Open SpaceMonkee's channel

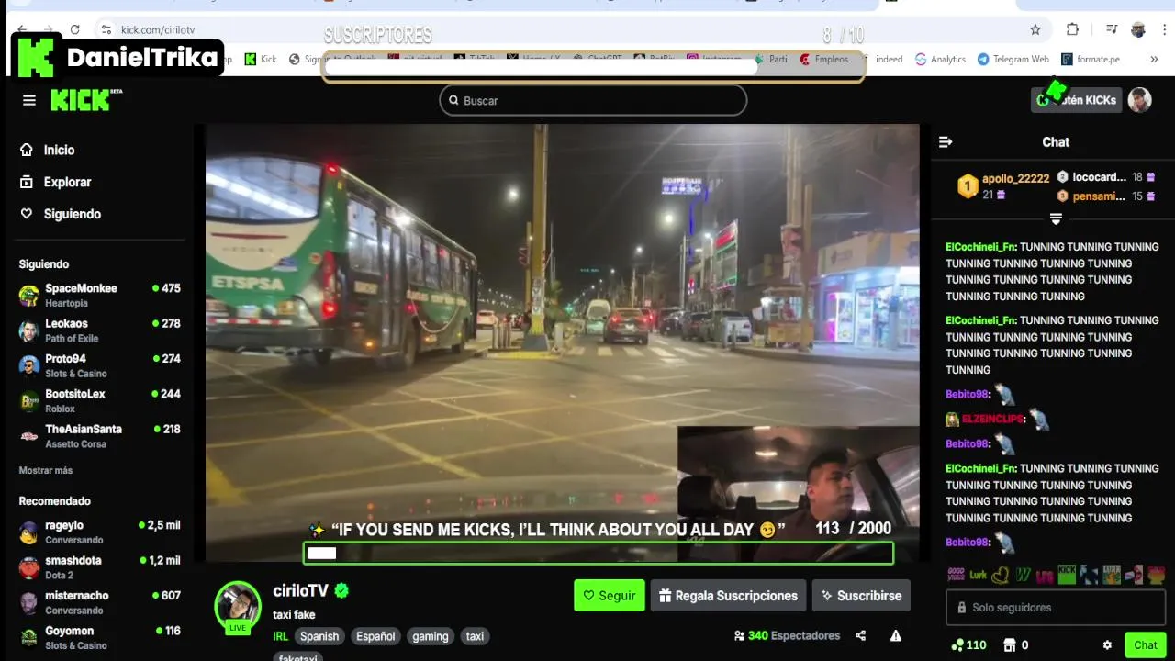pos(99,295)
